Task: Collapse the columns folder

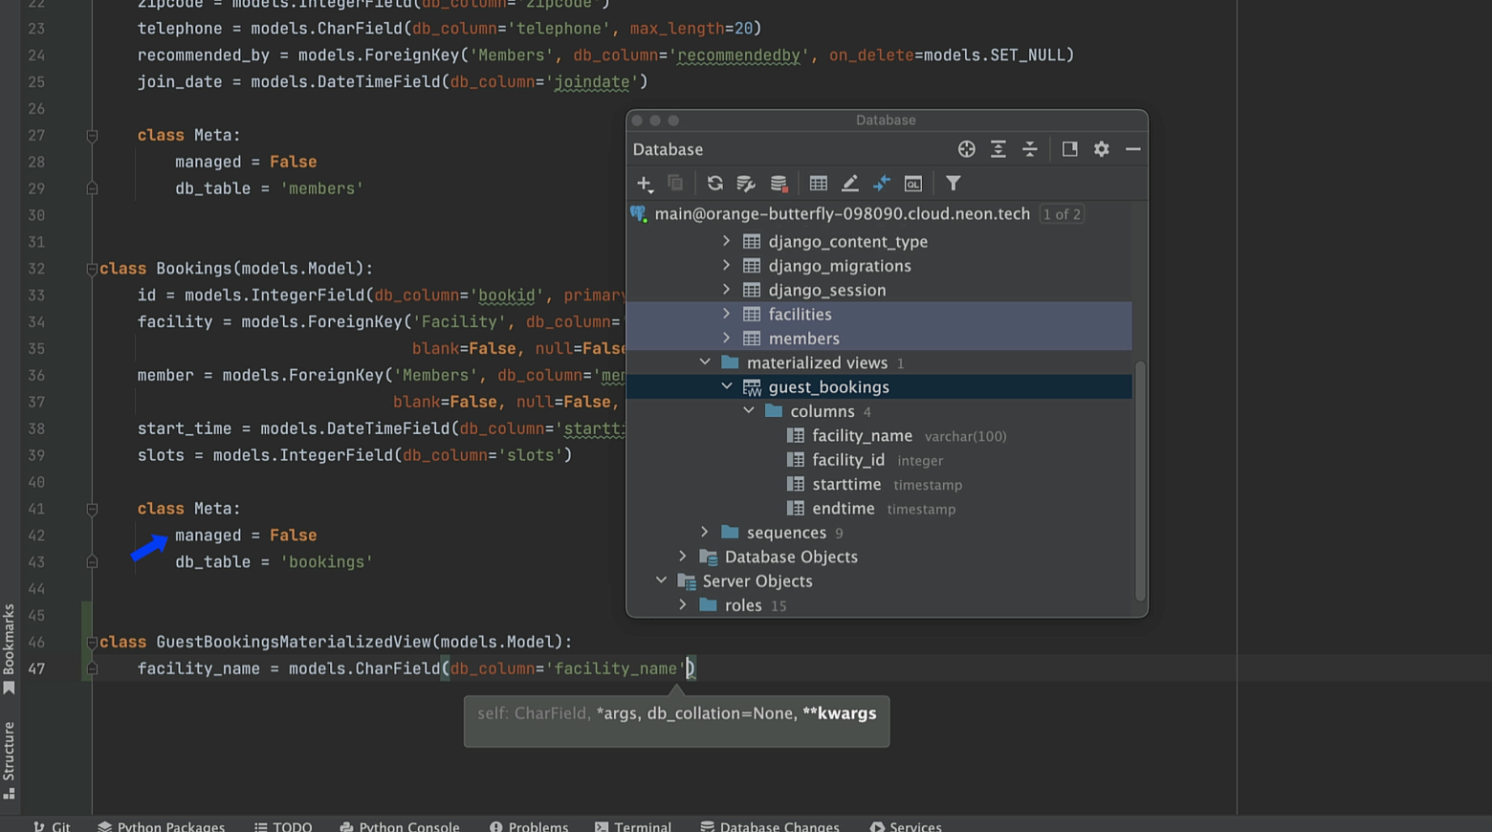Action: click(x=749, y=411)
